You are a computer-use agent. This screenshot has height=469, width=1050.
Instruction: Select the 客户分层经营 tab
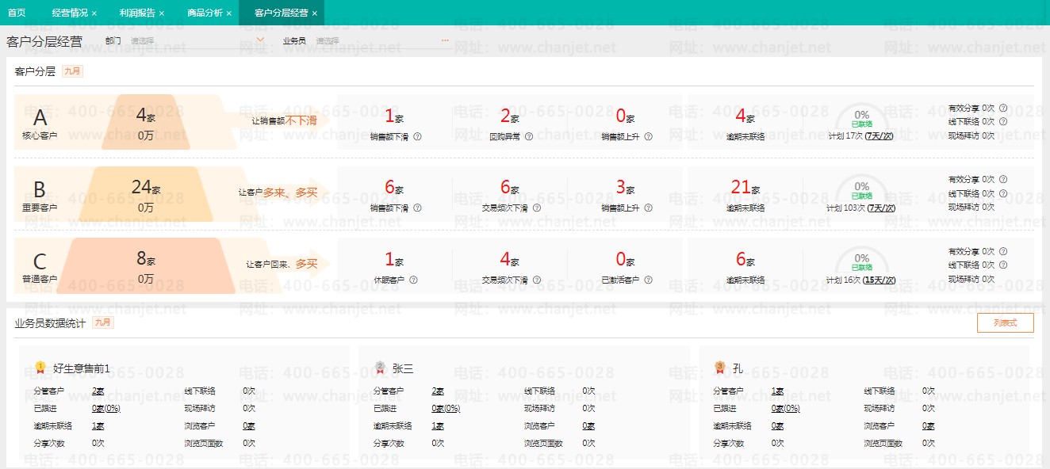(x=281, y=13)
